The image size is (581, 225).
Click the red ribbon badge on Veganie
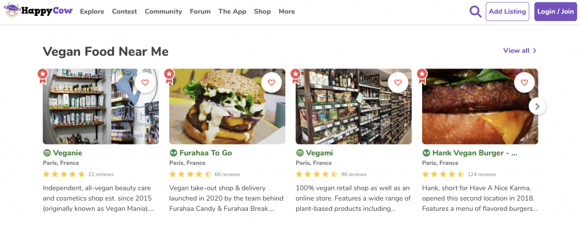[43, 75]
